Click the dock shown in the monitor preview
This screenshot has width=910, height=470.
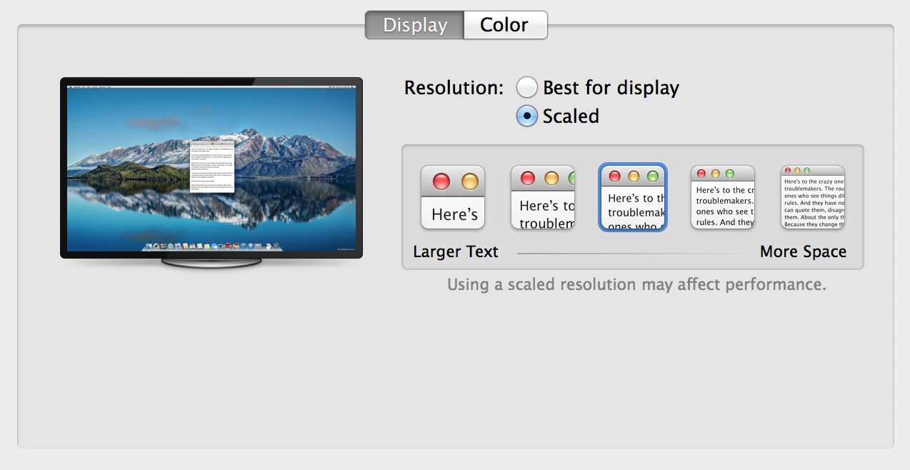[x=212, y=247]
